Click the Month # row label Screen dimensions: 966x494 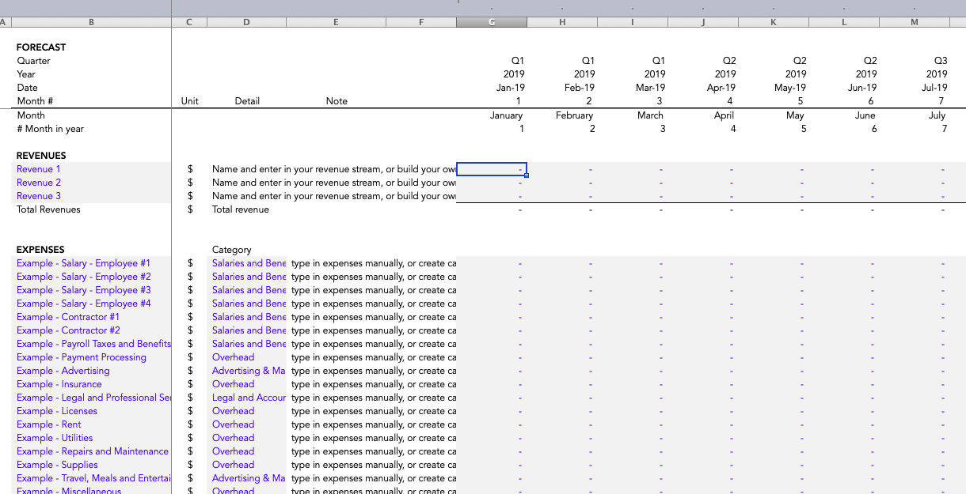(35, 101)
